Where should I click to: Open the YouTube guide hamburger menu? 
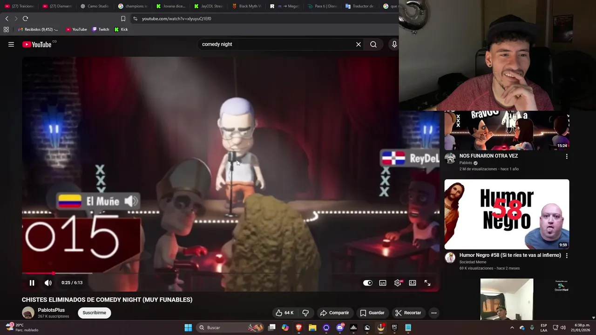click(11, 44)
